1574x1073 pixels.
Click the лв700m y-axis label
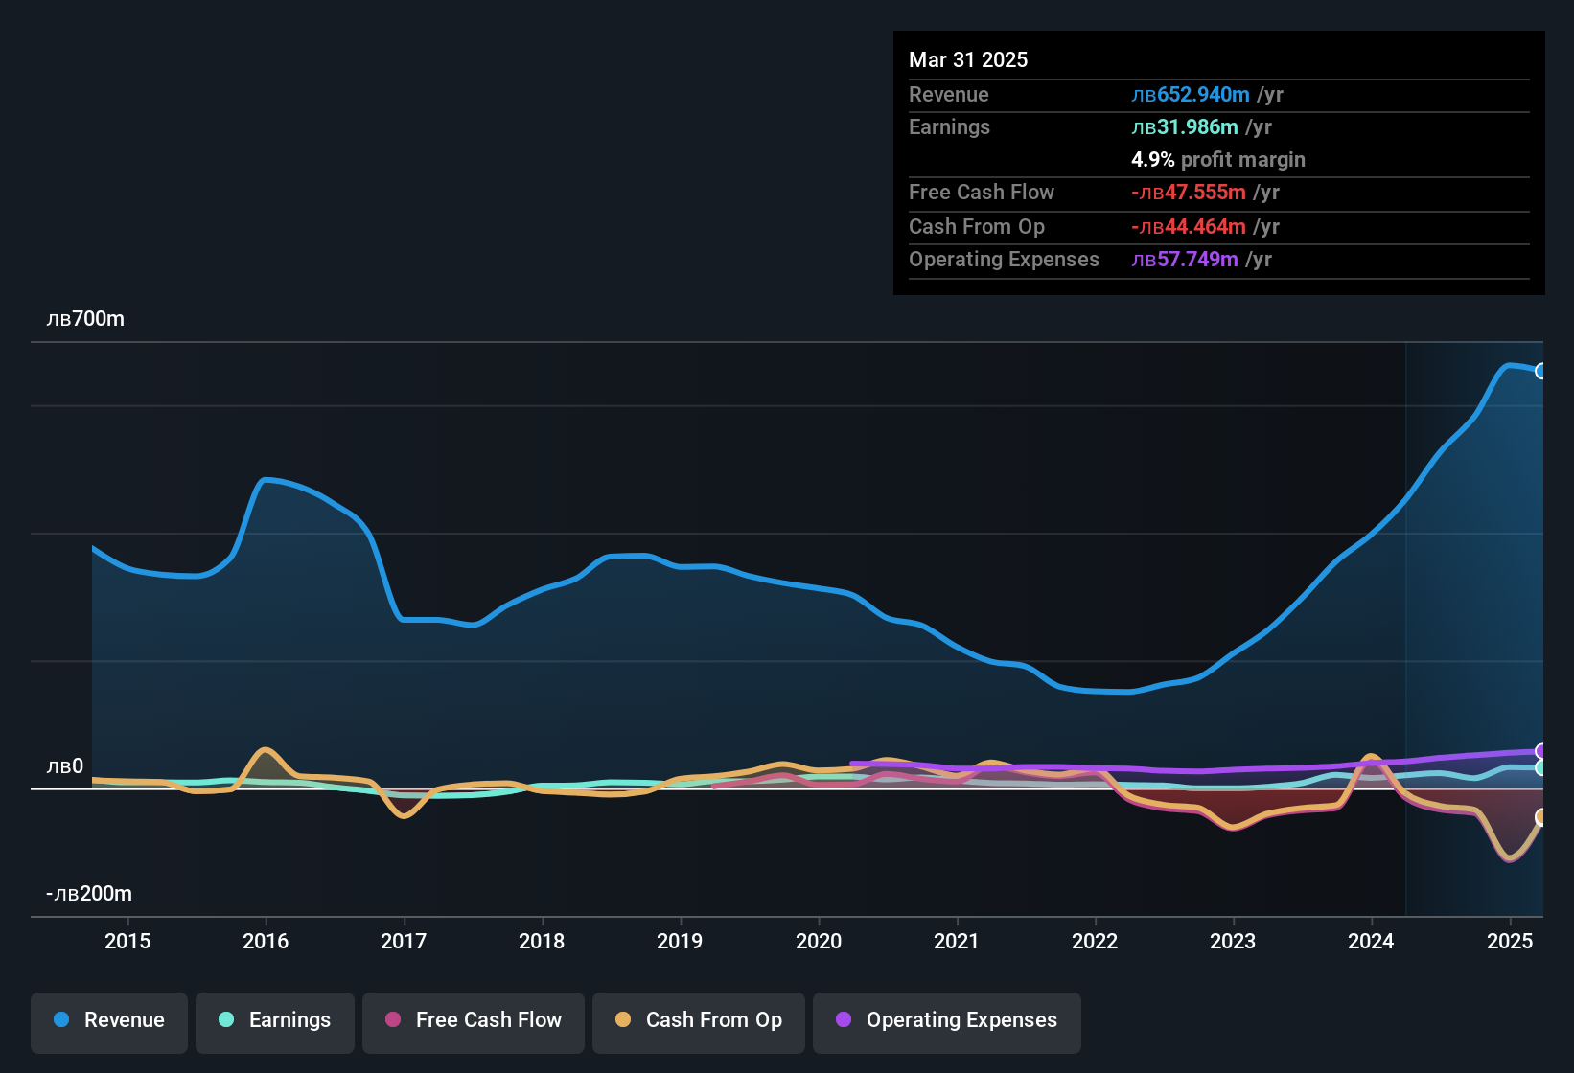[x=85, y=319]
